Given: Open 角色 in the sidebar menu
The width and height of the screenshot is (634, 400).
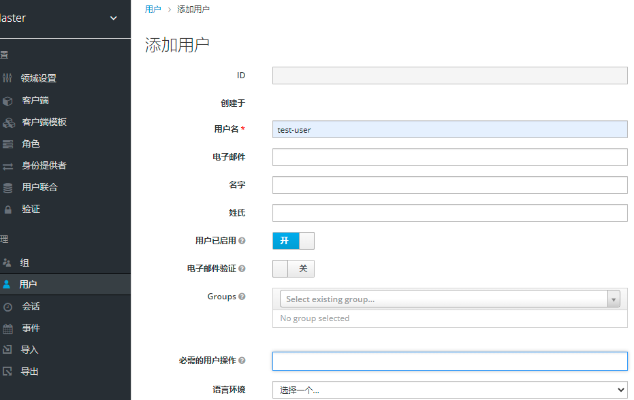Looking at the screenshot, I should pos(31,144).
